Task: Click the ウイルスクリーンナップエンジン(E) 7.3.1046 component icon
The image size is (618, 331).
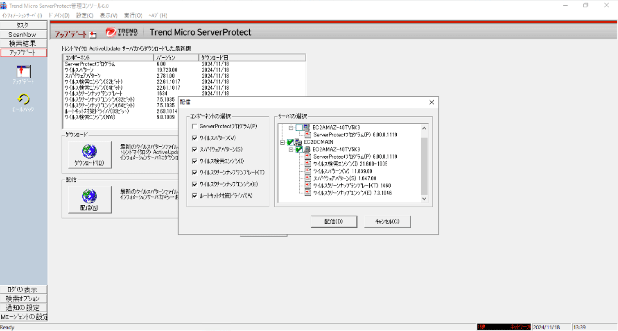Action: pos(308,193)
